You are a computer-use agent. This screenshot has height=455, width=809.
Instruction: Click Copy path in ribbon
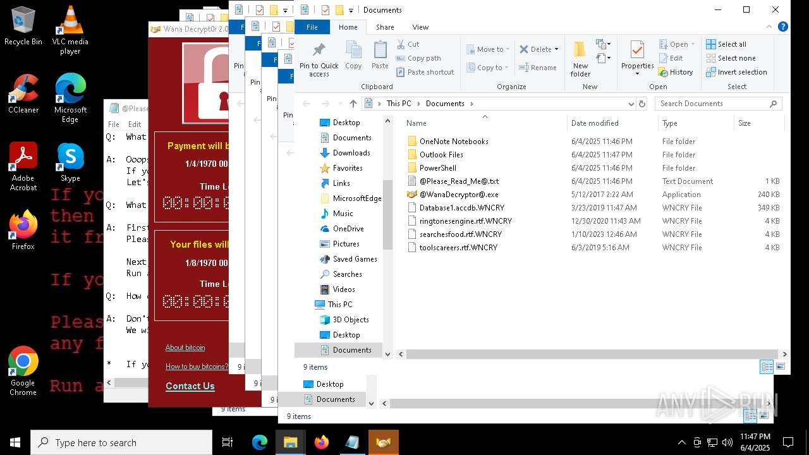418,58
